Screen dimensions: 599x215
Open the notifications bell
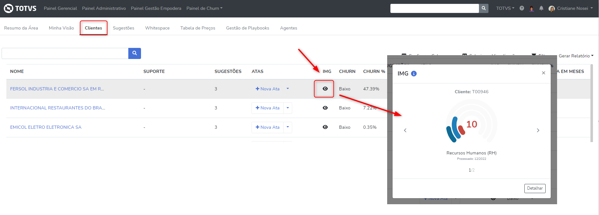[x=542, y=8]
